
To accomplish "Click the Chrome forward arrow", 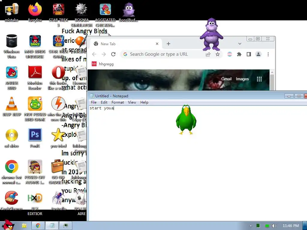I will click(103, 54).
